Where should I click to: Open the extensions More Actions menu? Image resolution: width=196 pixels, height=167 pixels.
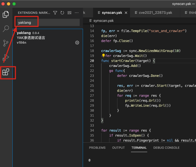pyautogui.click(x=77, y=13)
